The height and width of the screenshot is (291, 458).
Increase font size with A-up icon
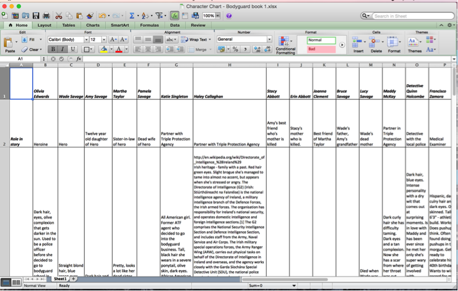113,39
